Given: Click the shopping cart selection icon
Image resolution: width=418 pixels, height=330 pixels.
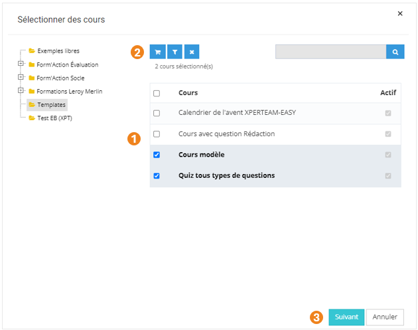Looking at the screenshot, I should tap(157, 52).
